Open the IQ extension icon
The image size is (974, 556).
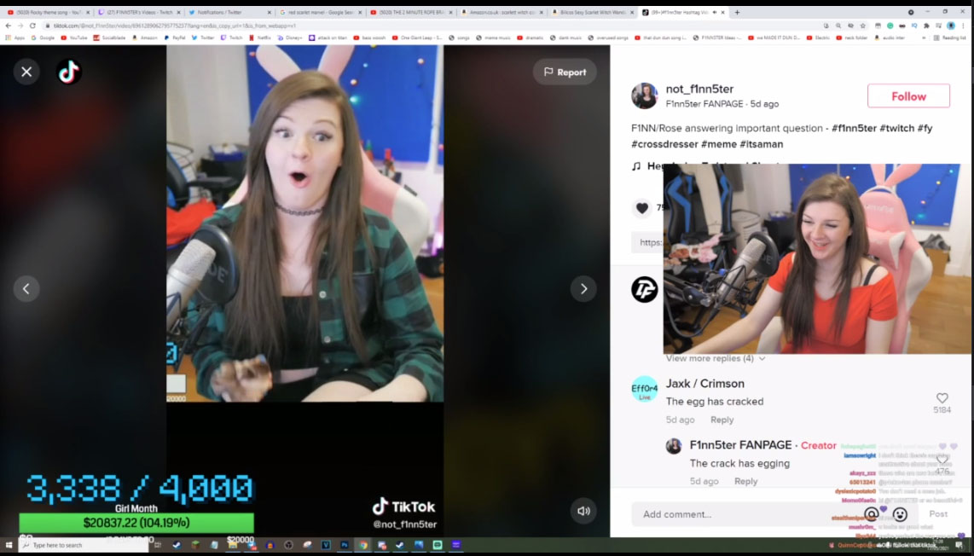(x=913, y=26)
